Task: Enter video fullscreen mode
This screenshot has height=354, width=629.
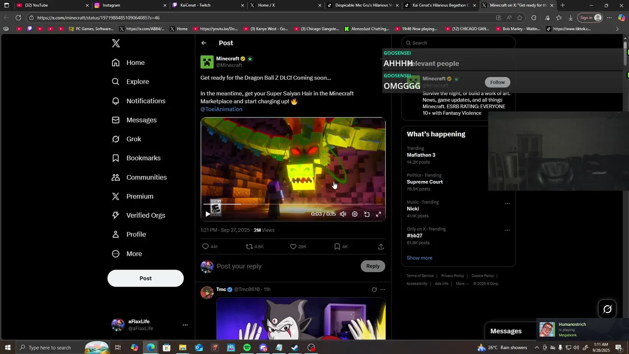Action: [378, 214]
